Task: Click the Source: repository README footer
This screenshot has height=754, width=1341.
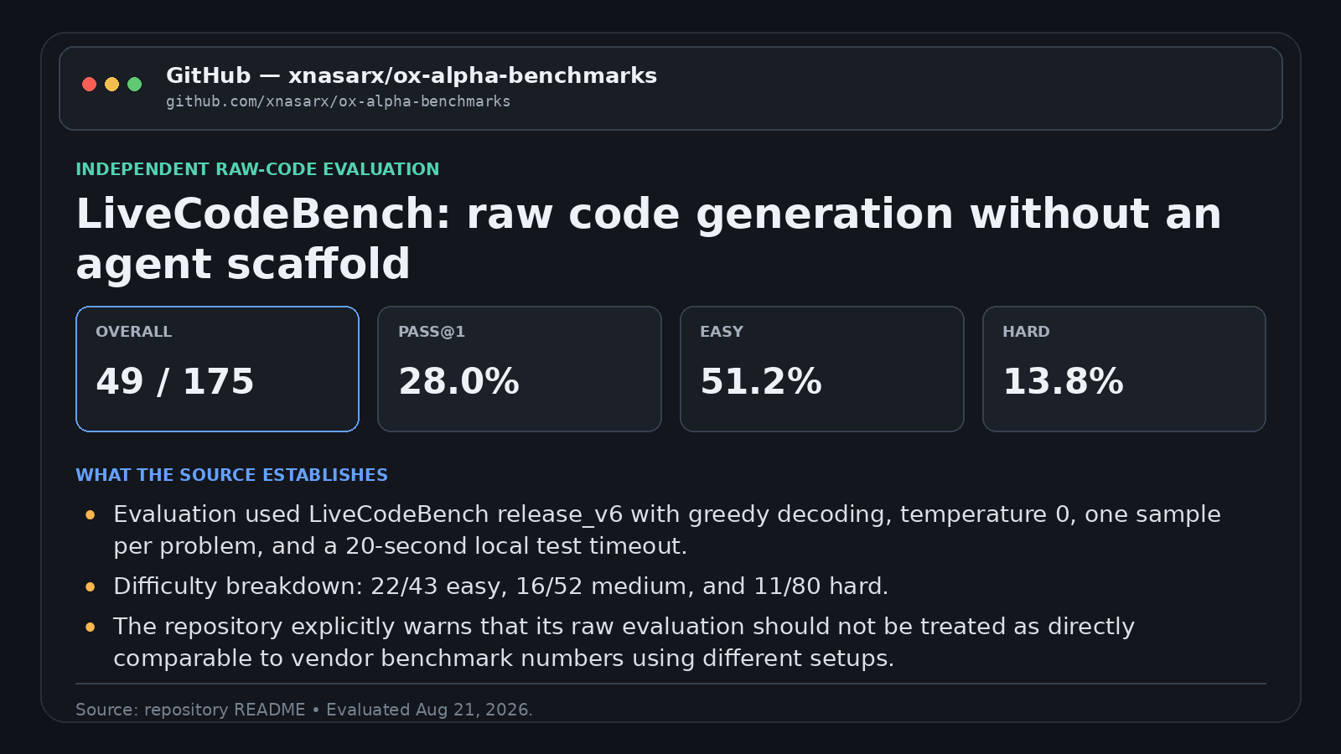Action: click(304, 710)
